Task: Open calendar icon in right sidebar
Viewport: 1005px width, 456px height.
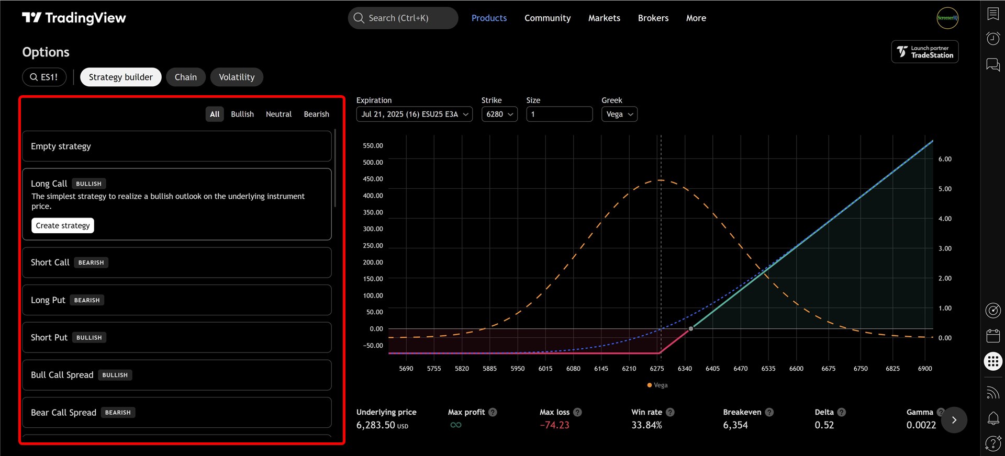Action: 993,336
